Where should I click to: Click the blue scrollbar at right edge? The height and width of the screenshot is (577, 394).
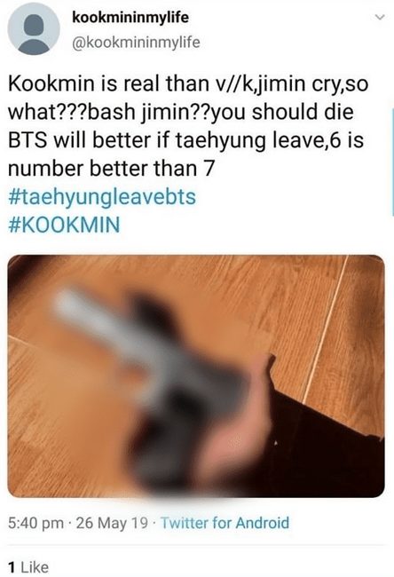[392, 162]
